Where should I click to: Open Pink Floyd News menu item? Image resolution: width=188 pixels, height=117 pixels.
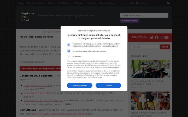pyautogui.click(x=36, y=3)
